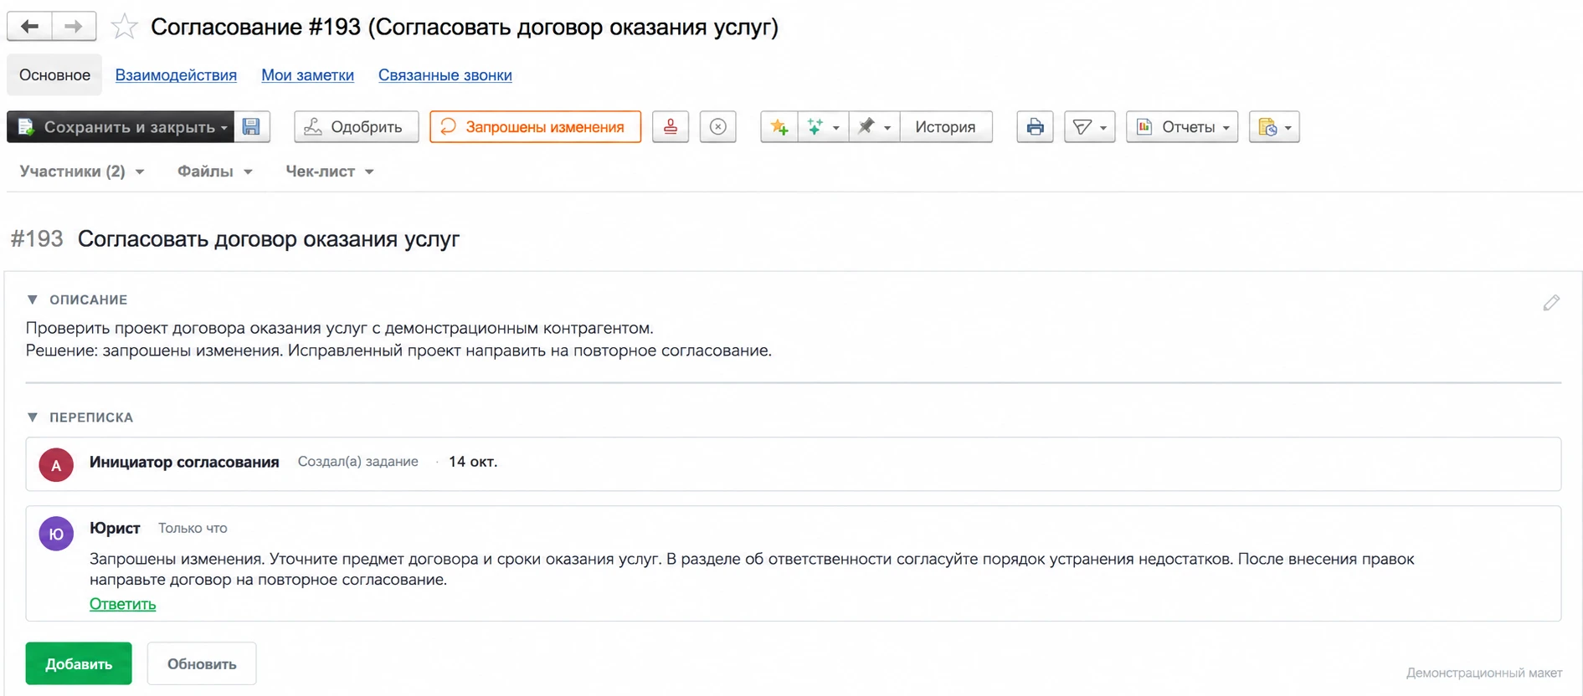Screen dimensions: 1583x696
Task: Open the dropdown next to the pushpin
Action: [887, 128]
